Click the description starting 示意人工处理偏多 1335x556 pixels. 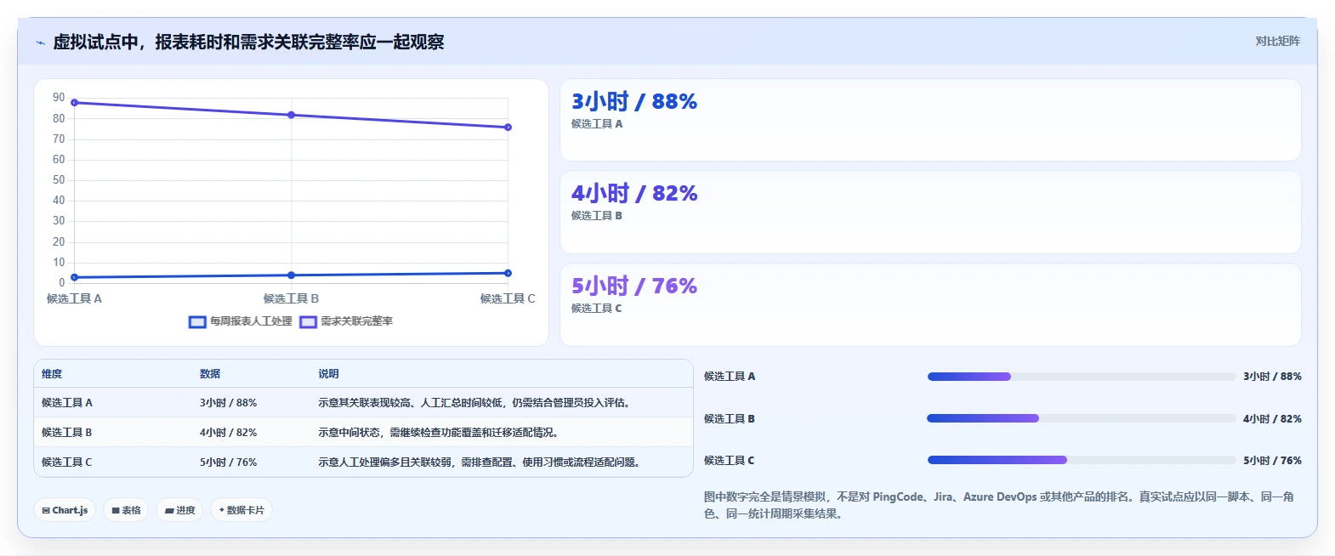click(x=480, y=462)
